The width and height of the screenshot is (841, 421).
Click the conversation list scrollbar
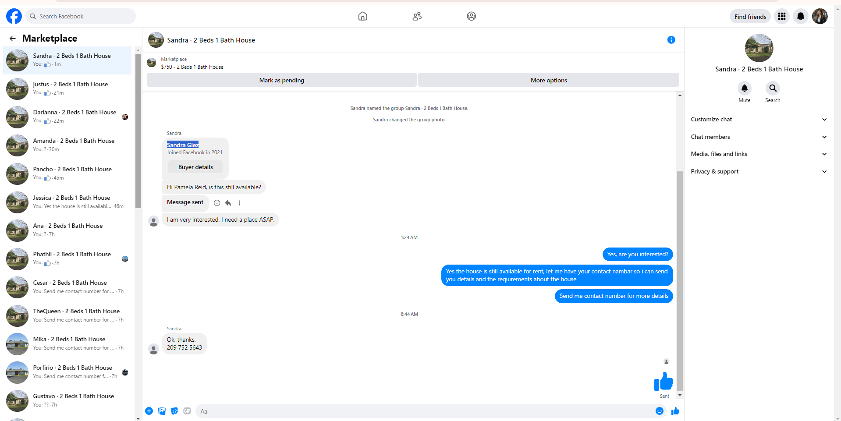(138, 131)
